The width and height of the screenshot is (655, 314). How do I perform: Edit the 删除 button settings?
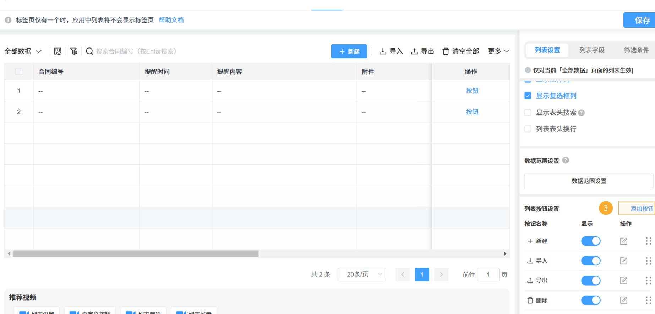point(624,300)
